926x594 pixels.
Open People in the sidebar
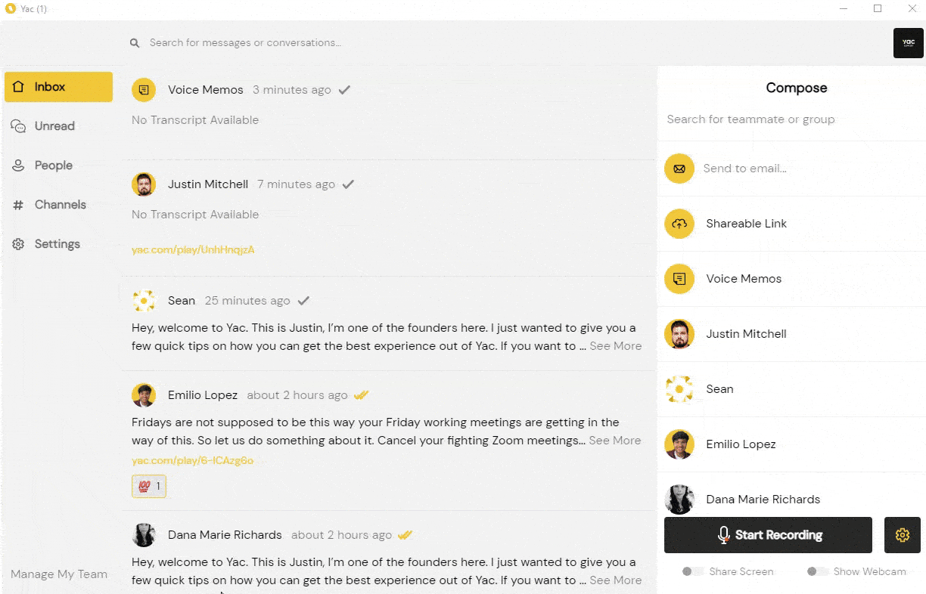pos(53,166)
